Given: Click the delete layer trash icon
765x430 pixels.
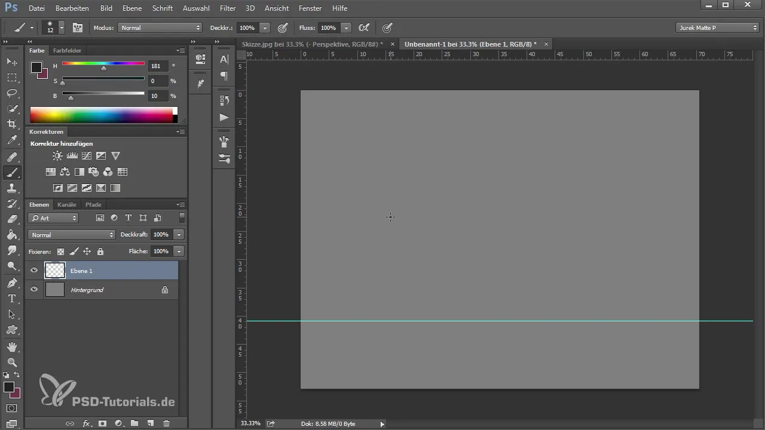Looking at the screenshot, I should (166, 423).
